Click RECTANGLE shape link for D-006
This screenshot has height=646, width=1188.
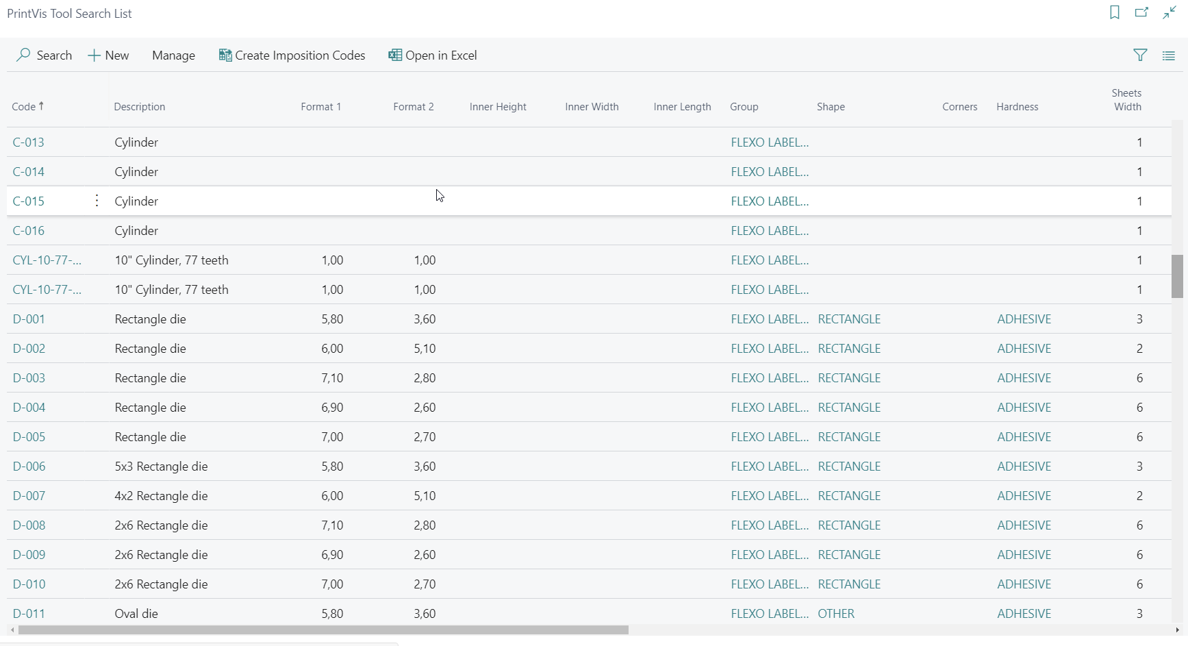849,467
